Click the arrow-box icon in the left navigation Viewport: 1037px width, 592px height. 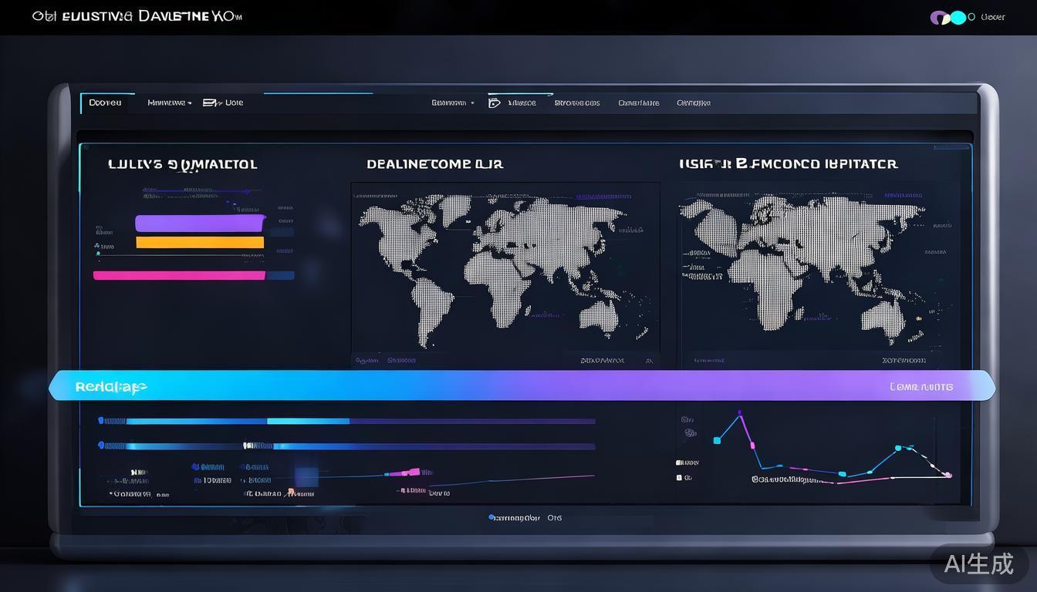tap(208, 103)
